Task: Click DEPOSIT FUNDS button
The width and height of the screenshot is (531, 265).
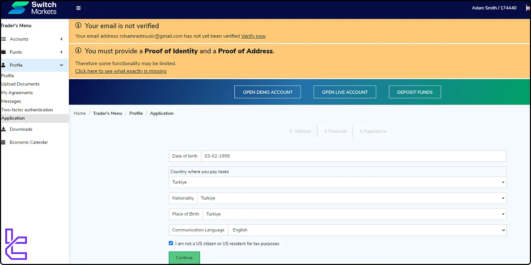Action: (x=415, y=92)
